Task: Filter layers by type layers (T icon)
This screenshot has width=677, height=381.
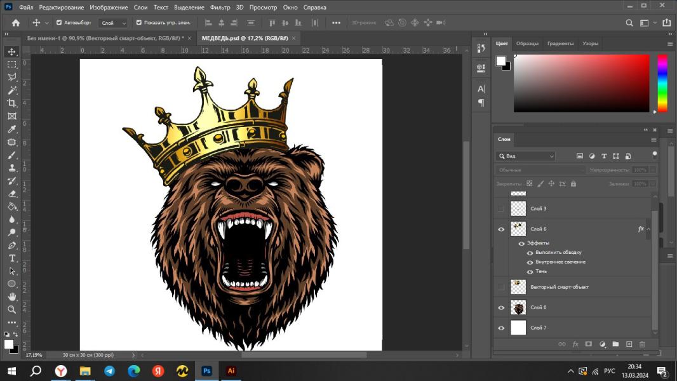Action: [x=603, y=156]
